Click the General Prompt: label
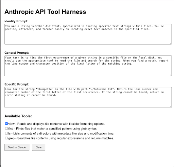 [17, 53]
